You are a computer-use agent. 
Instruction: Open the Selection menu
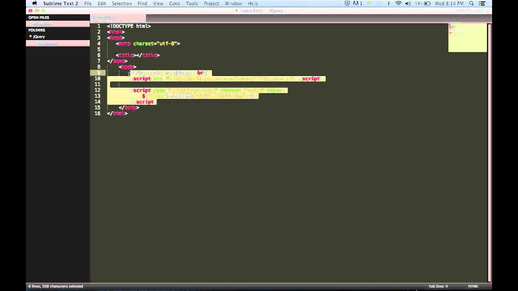tap(121, 3)
